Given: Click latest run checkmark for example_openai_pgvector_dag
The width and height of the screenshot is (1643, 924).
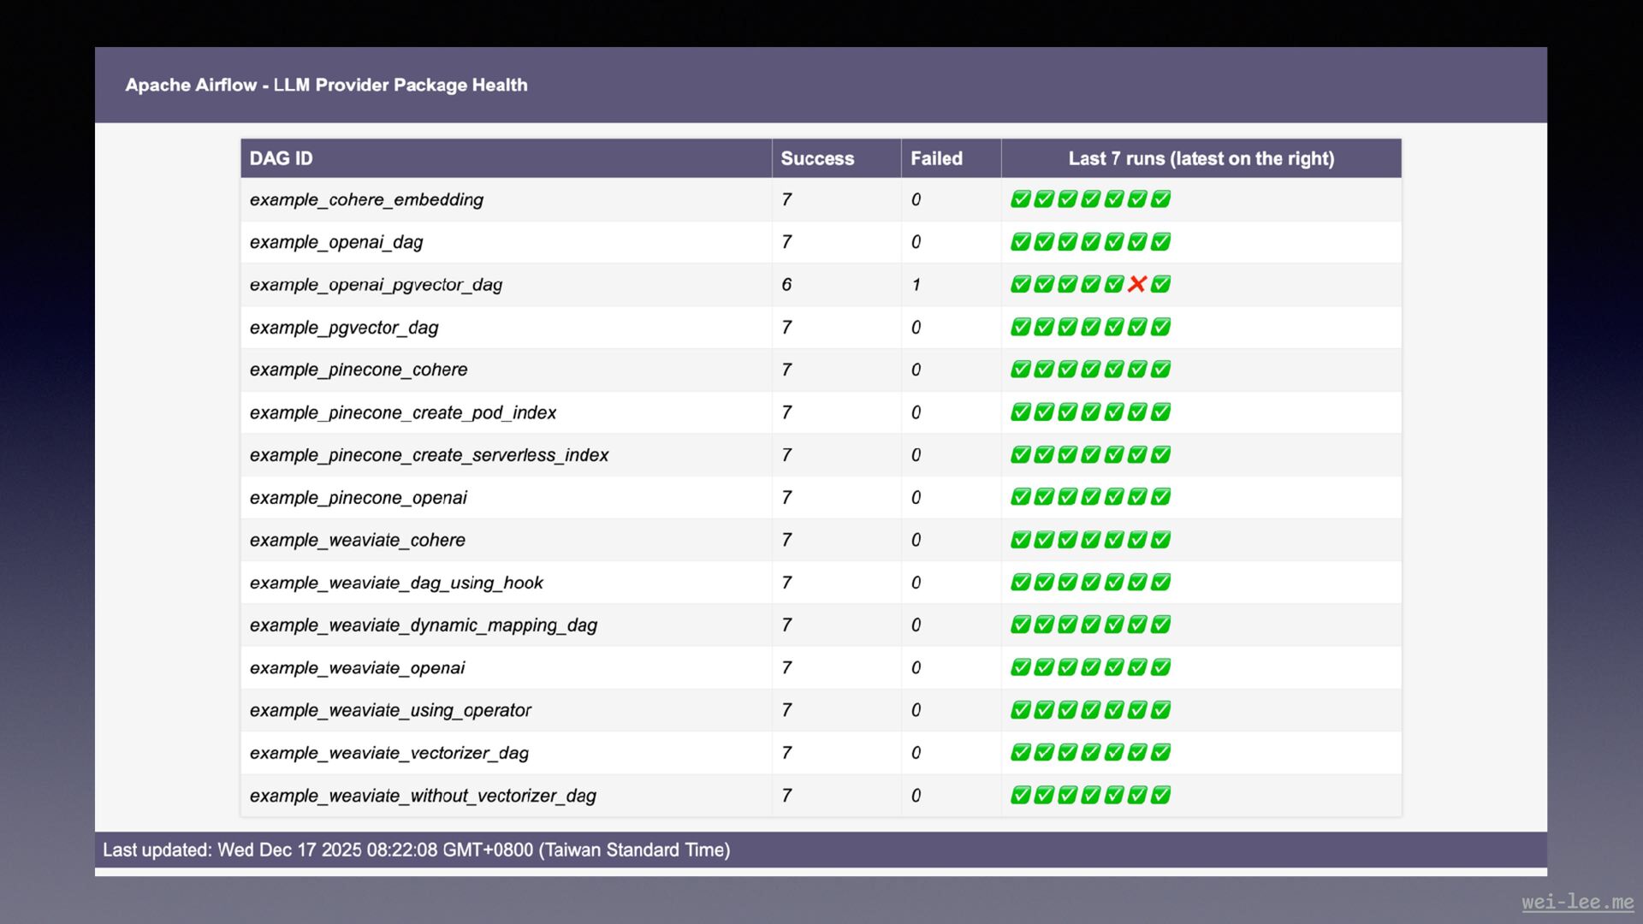Looking at the screenshot, I should [1160, 284].
